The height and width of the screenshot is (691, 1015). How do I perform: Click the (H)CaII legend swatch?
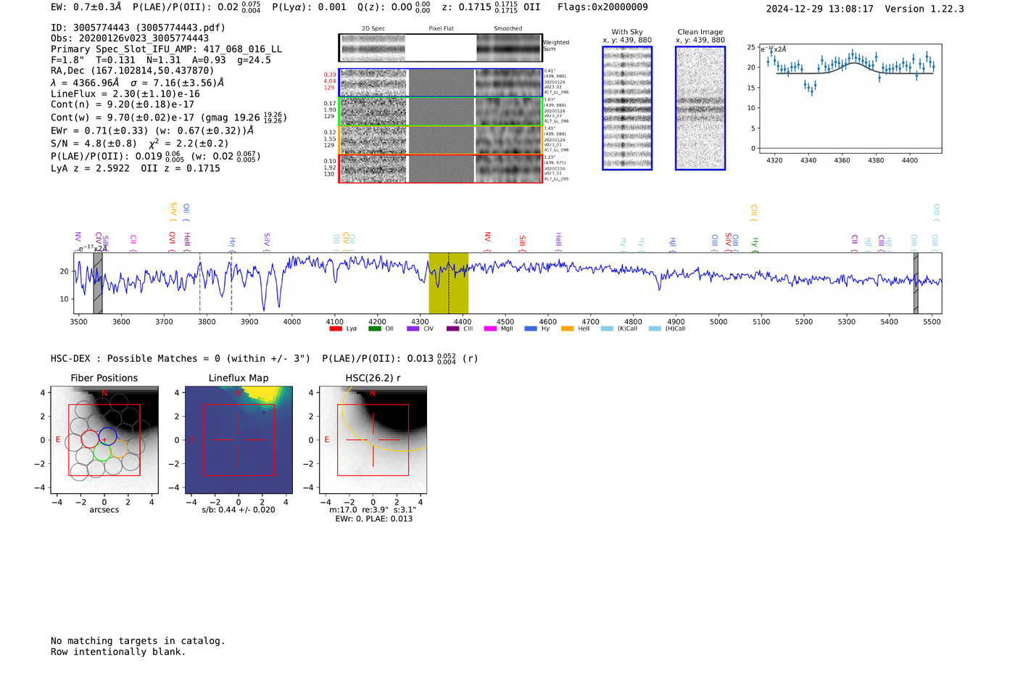click(655, 328)
